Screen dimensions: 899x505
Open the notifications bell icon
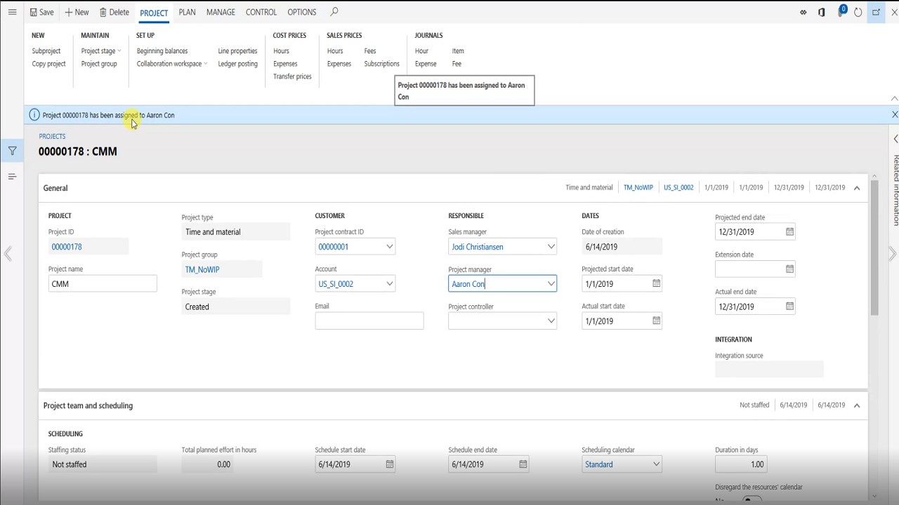pos(841,12)
